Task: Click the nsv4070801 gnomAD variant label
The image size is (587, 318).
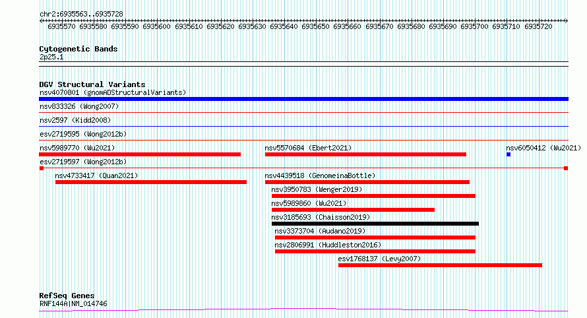Action: tap(113, 92)
